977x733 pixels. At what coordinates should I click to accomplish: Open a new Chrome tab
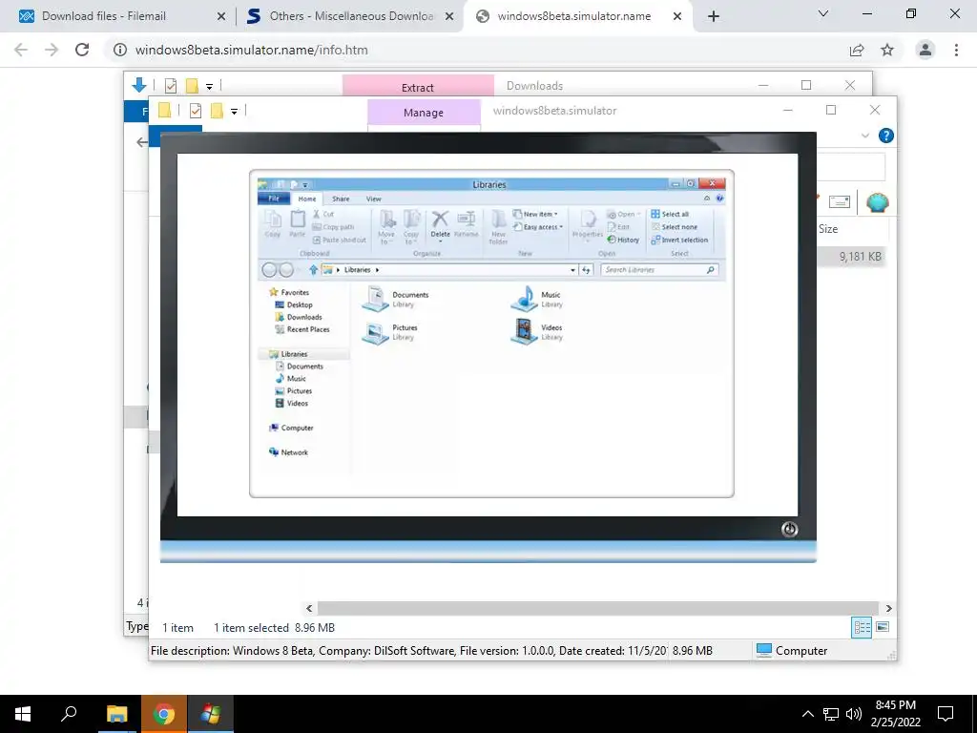(x=714, y=16)
